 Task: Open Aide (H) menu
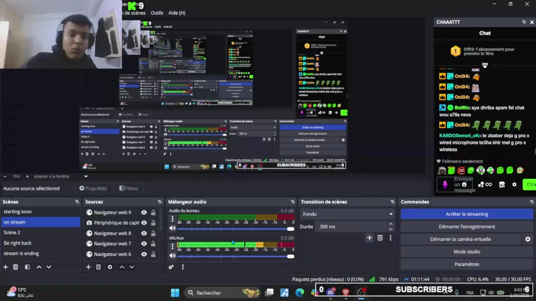click(177, 13)
